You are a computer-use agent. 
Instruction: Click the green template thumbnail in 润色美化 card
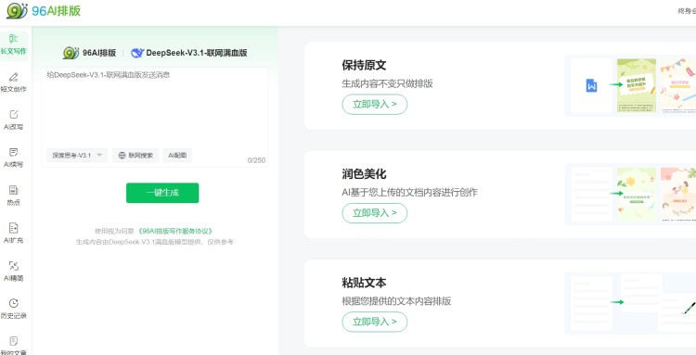637,194
